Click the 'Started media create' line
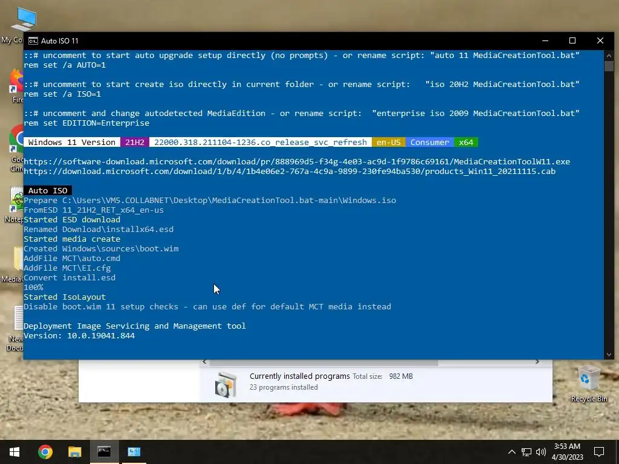The height and width of the screenshot is (464, 619). click(x=72, y=239)
